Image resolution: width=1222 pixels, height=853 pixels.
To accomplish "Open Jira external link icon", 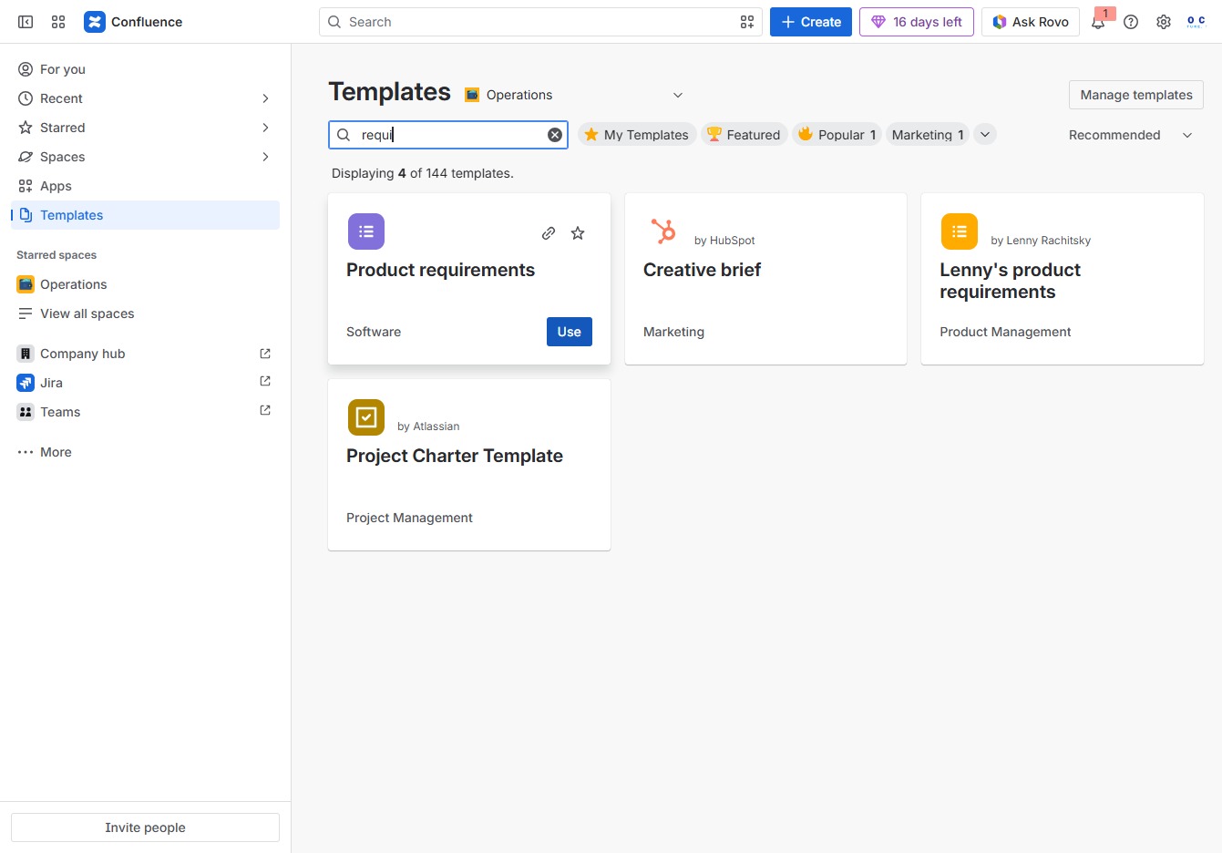I will pos(265,381).
